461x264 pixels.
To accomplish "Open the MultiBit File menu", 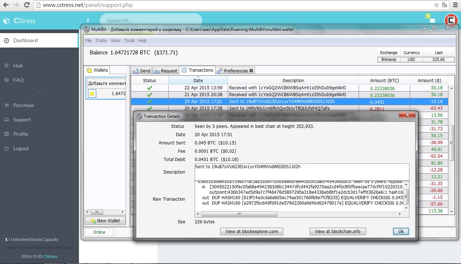I will point(88,41).
